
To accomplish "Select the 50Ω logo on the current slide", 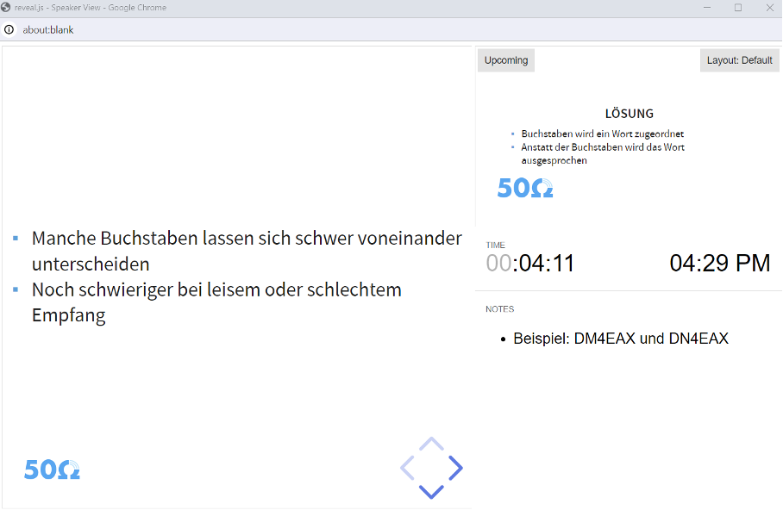I will [52, 470].
